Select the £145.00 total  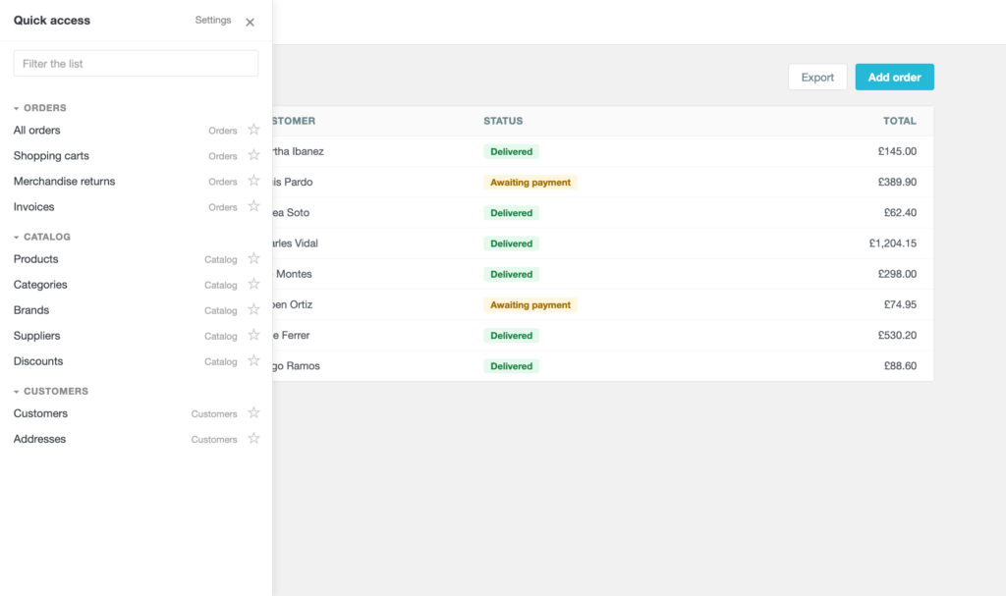pyautogui.click(x=897, y=151)
